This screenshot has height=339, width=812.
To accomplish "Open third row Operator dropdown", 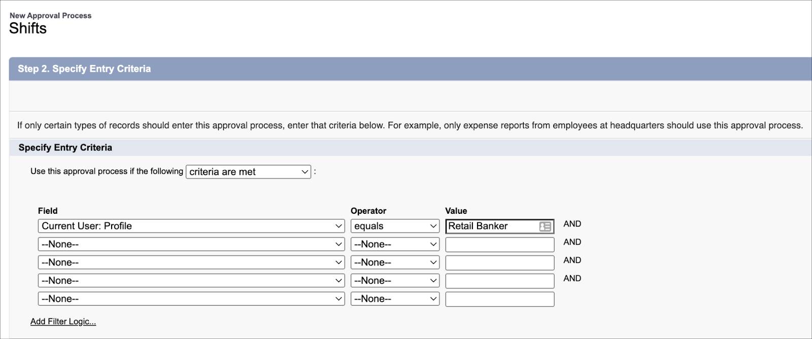I will [395, 262].
